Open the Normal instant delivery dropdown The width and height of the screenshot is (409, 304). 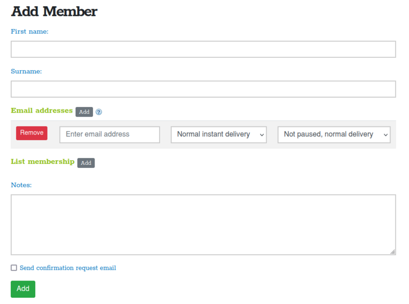point(218,135)
